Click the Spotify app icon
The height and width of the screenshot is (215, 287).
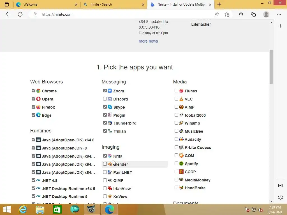point(181,163)
